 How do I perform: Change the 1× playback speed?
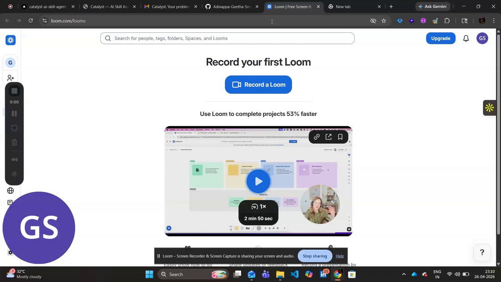click(258, 206)
